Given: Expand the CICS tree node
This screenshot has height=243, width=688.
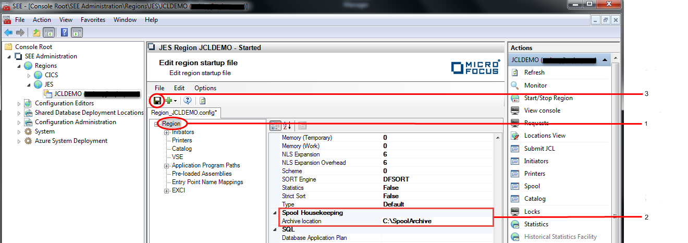Looking at the screenshot, I should pyautogui.click(x=29, y=75).
